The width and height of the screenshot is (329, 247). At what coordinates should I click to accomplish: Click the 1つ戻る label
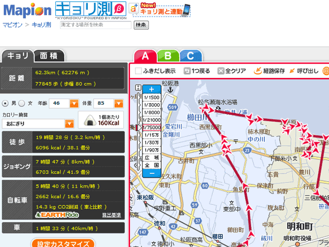click(201, 71)
